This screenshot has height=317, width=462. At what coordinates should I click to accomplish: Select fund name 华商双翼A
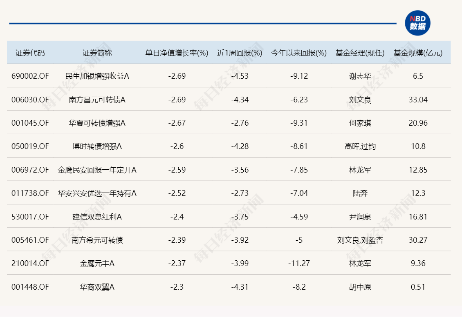tap(97, 287)
